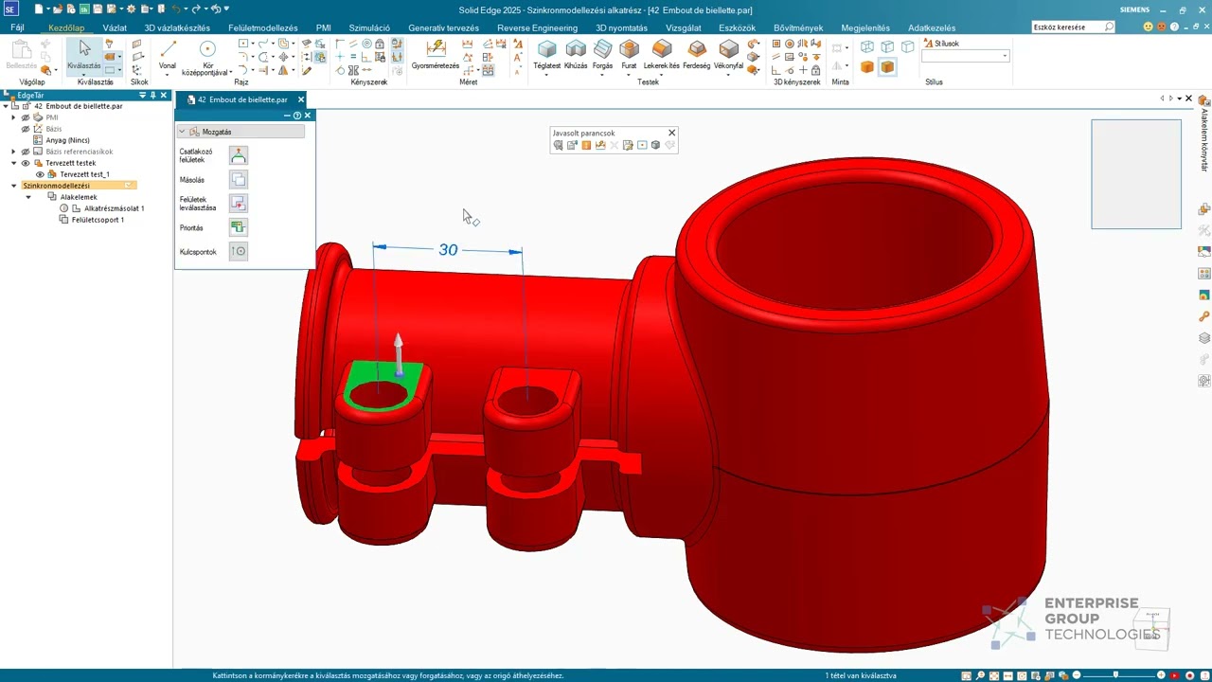Click the 30 dimension value on model
Viewport: 1212px width, 682px height.
(x=448, y=250)
